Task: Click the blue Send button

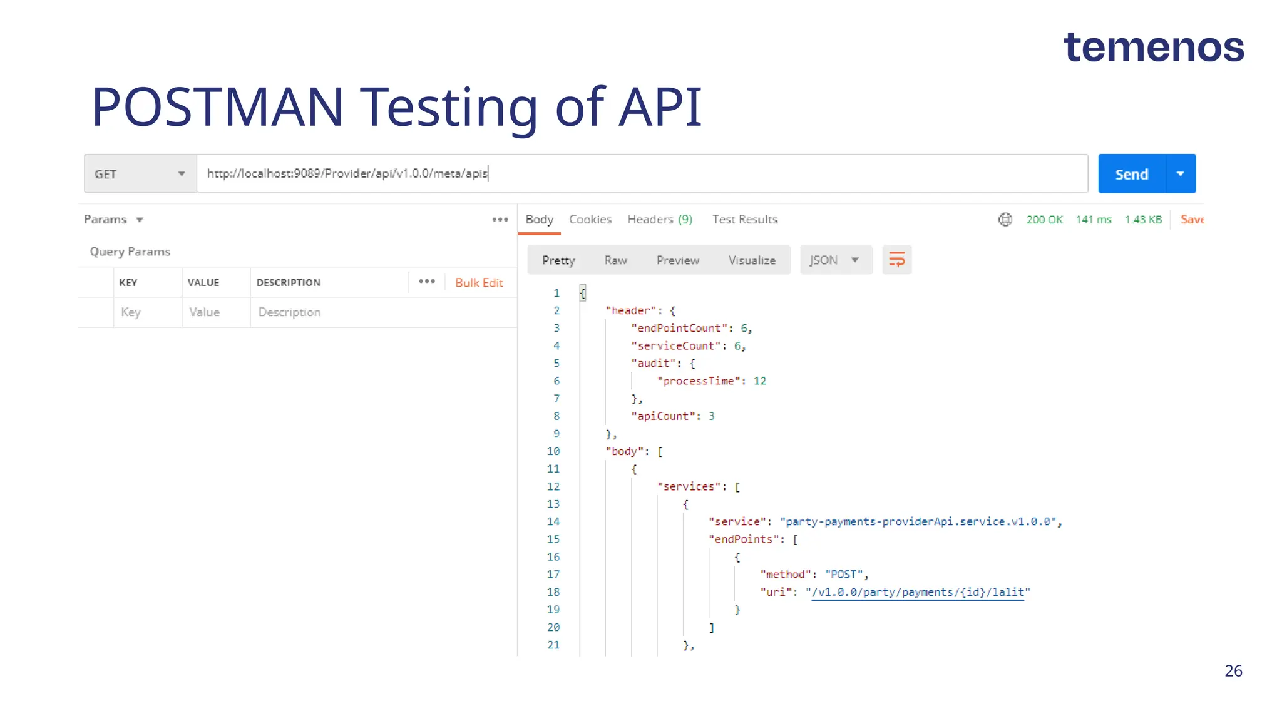Action: pos(1131,174)
